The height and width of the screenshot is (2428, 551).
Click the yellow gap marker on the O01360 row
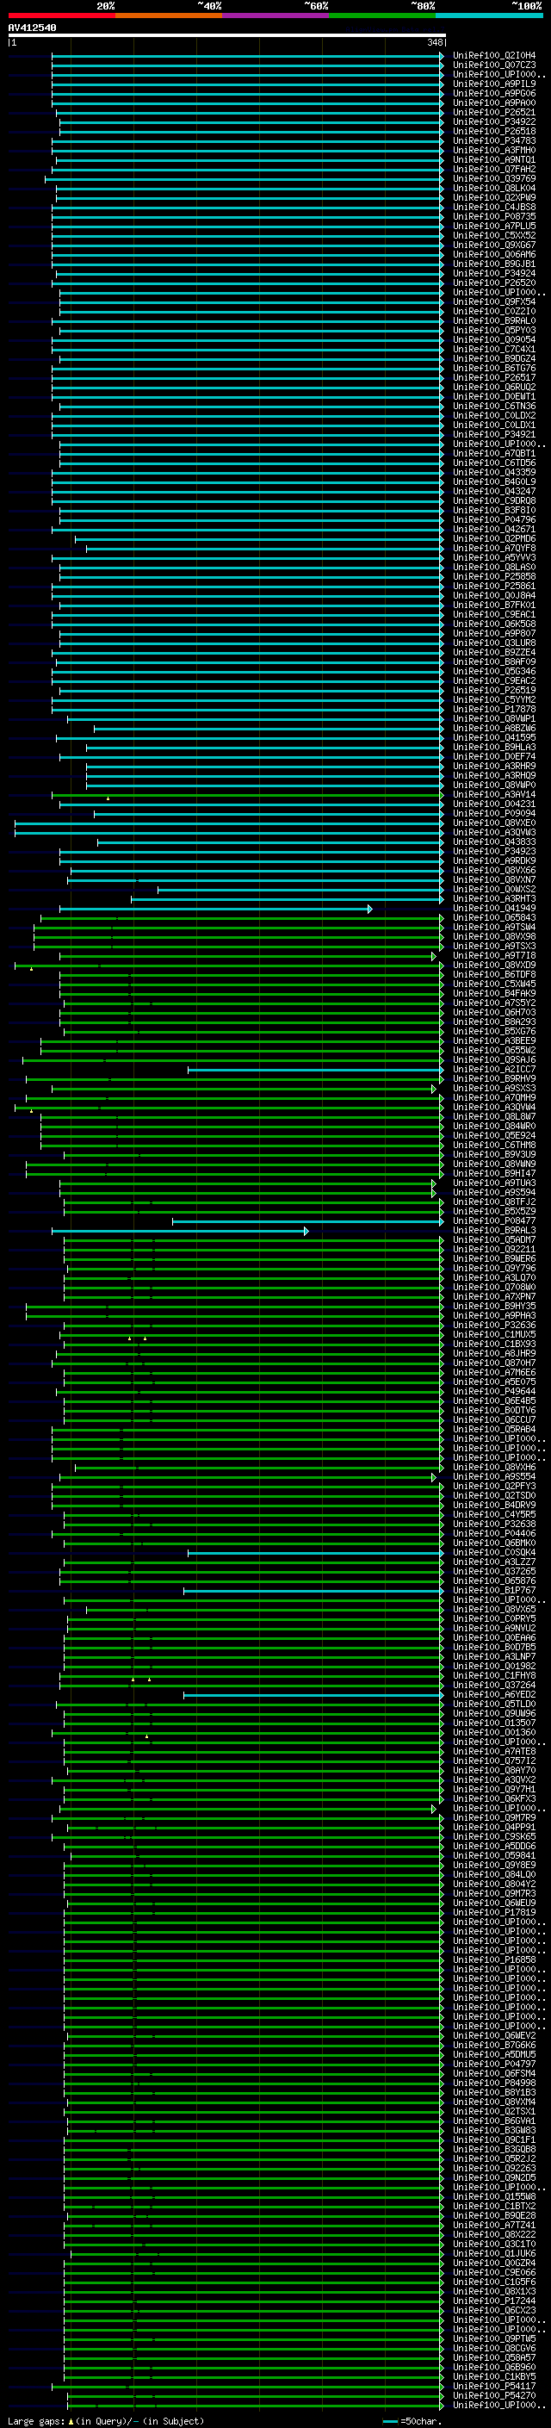tap(147, 1736)
